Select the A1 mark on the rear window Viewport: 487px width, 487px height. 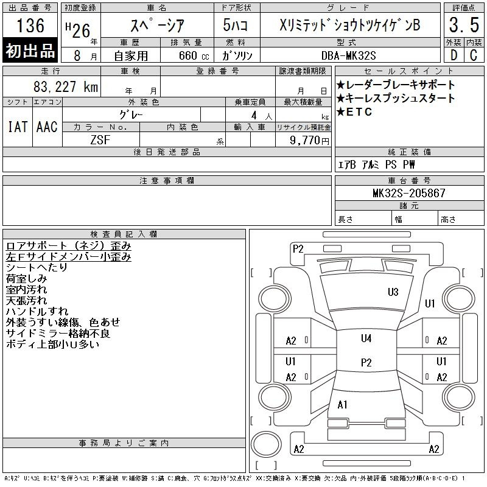342,404
